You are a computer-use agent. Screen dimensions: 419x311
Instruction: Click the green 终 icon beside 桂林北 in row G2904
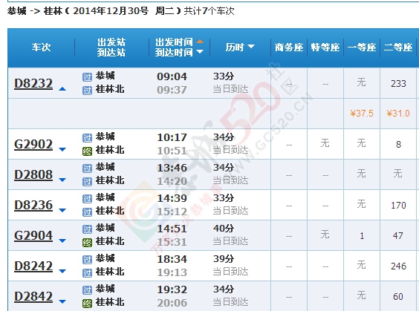(87, 243)
